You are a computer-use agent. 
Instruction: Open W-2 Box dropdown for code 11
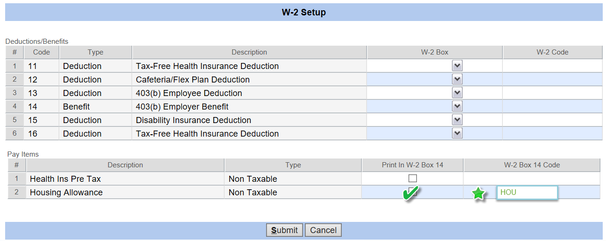pyautogui.click(x=457, y=66)
